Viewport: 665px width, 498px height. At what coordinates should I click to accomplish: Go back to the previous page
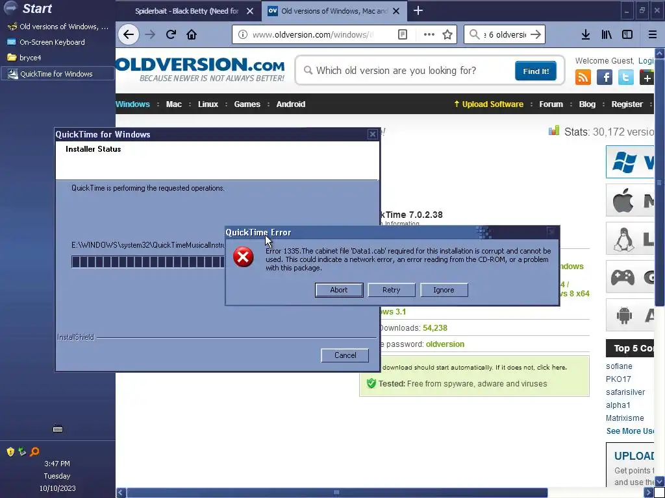pos(129,35)
